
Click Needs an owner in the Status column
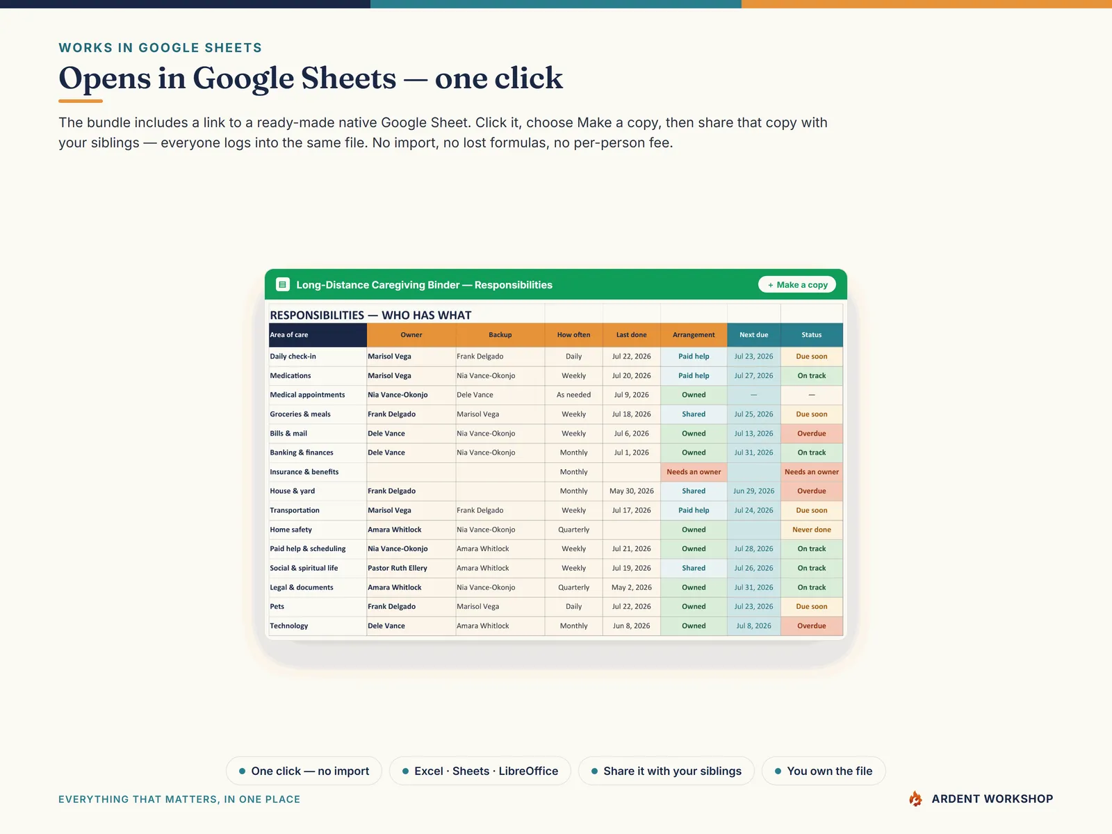click(812, 472)
